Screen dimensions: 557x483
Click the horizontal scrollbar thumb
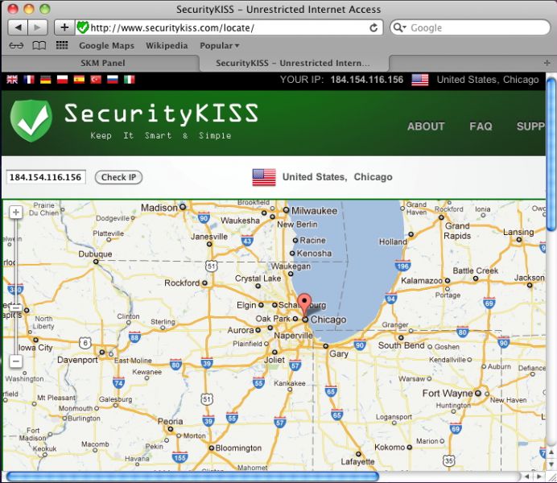192,477
